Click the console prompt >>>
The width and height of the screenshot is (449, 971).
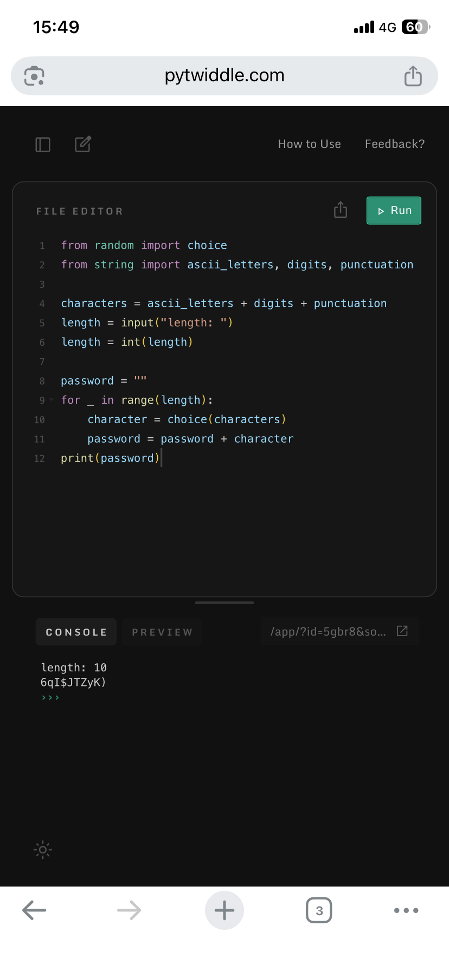click(50, 698)
